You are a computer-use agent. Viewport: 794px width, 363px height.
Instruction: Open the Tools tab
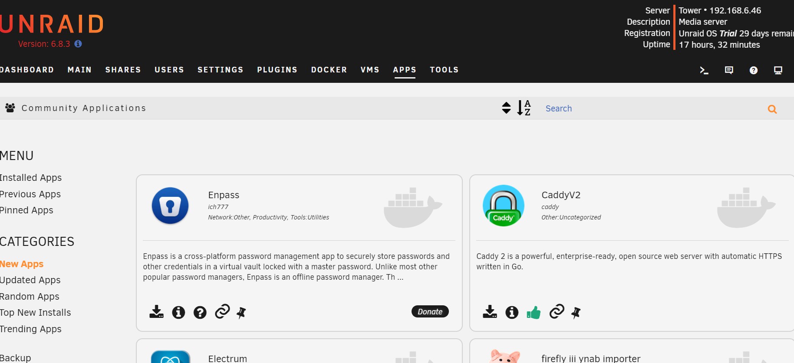[444, 70]
